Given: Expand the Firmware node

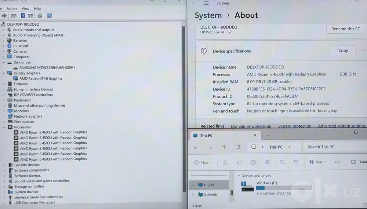Looking at the screenshot, I should click(4, 84).
